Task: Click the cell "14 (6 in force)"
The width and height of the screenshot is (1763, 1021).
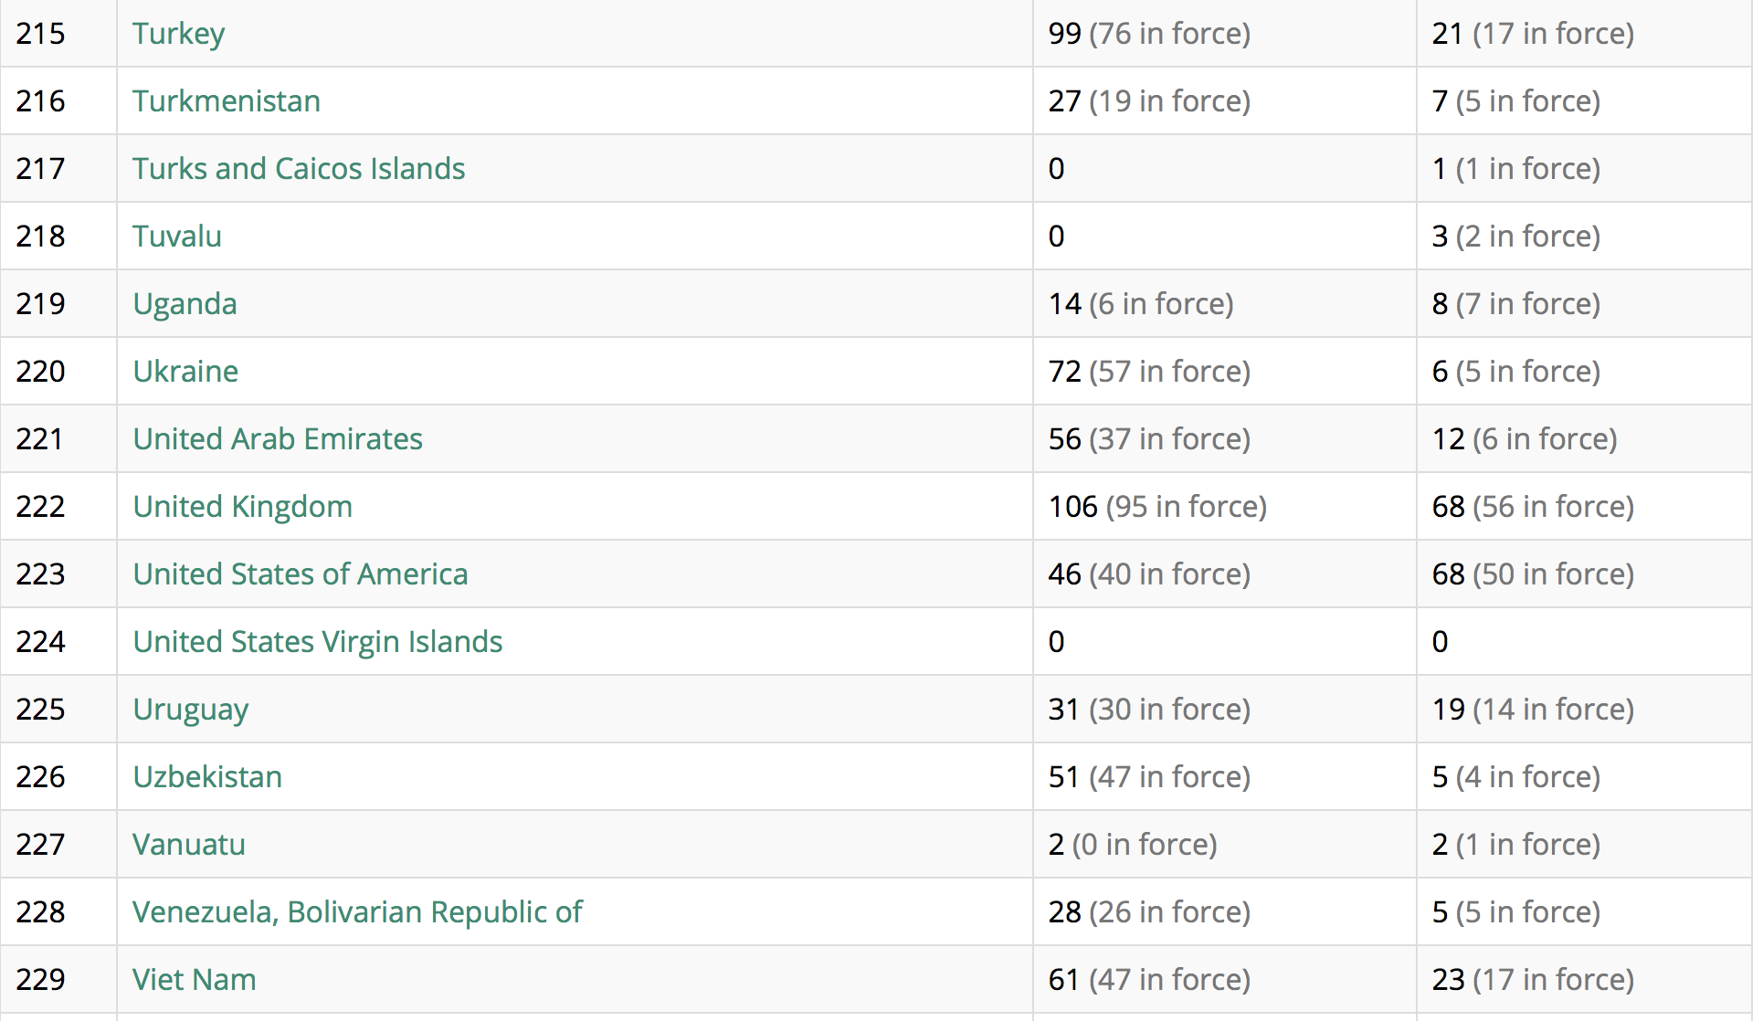Action: coord(1224,304)
